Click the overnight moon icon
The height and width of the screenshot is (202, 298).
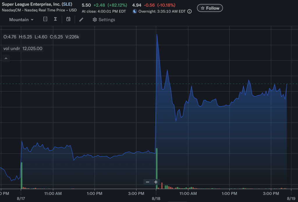click(134, 11)
